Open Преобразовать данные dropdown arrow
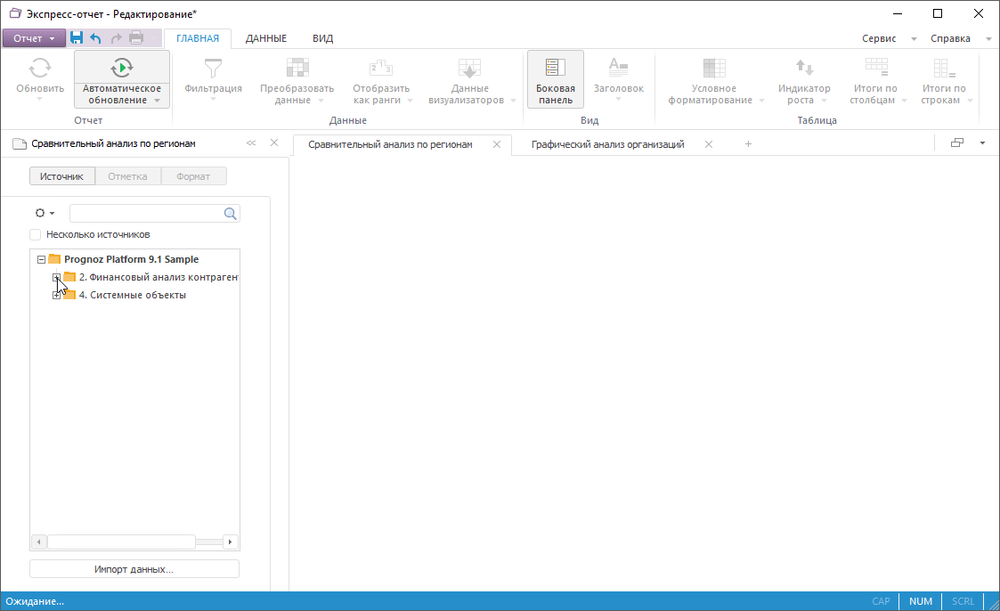This screenshot has width=1000, height=611. [321, 100]
